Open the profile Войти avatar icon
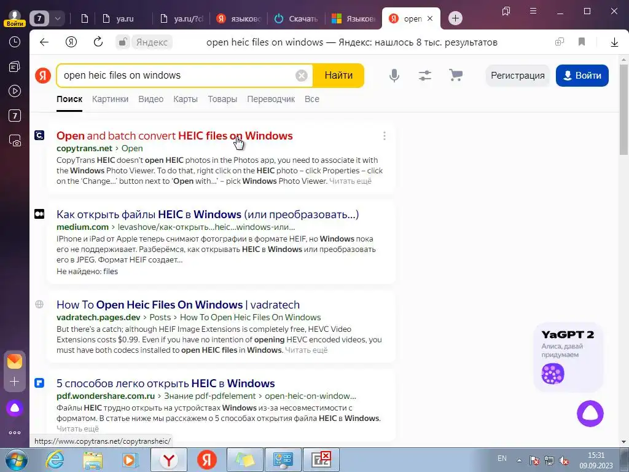629x472 pixels. click(15, 18)
